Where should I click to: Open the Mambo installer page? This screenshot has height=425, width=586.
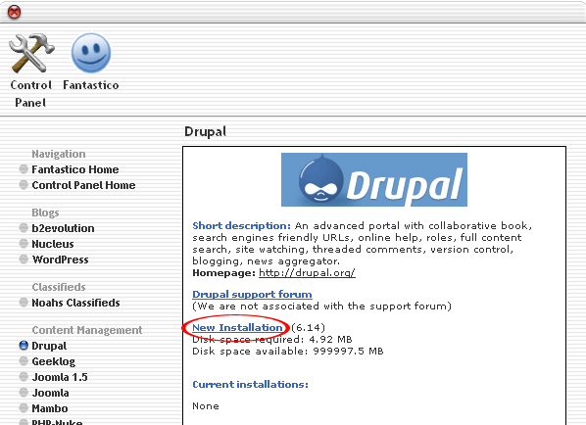(x=50, y=408)
